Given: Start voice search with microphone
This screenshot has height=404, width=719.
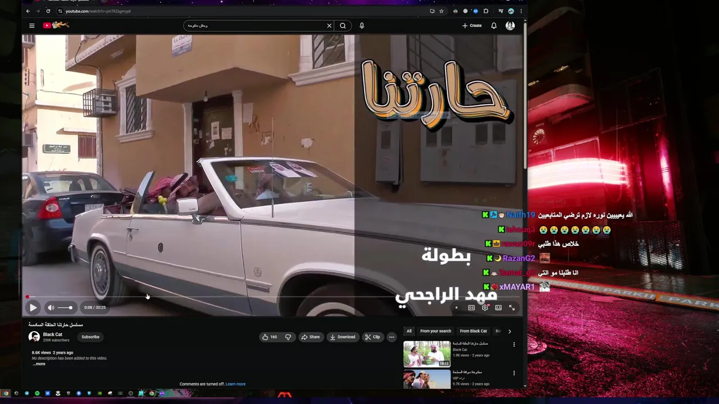Looking at the screenshot, I should click(362, 26).
